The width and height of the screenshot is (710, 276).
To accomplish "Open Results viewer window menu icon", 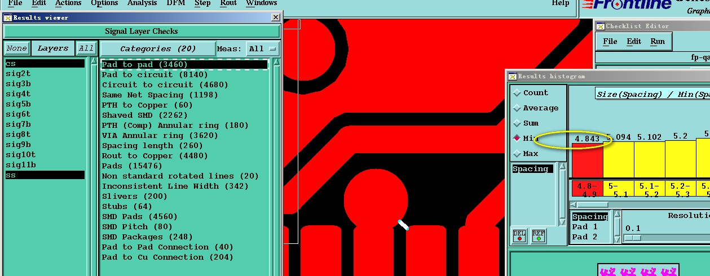I will point(7,17).
